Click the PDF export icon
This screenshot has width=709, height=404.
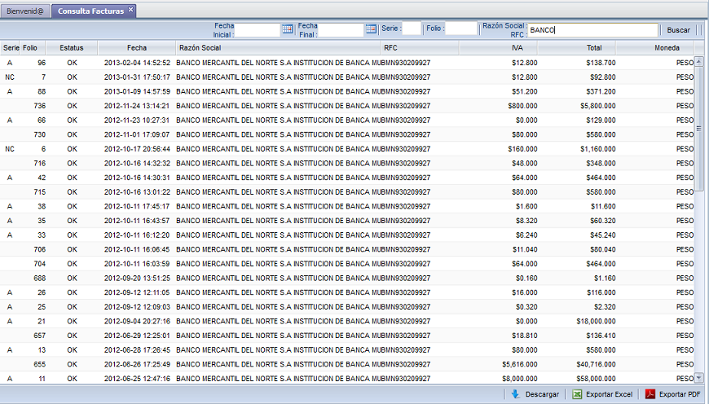(650, 394)
